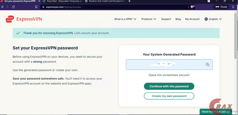
Task: Open the Support page link
Action: pyautogui.click(x=166, y=19)
